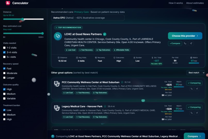Check the Medium outcome quality checkbox
This screenshot has width=208, height=139.
coord(4,94)
